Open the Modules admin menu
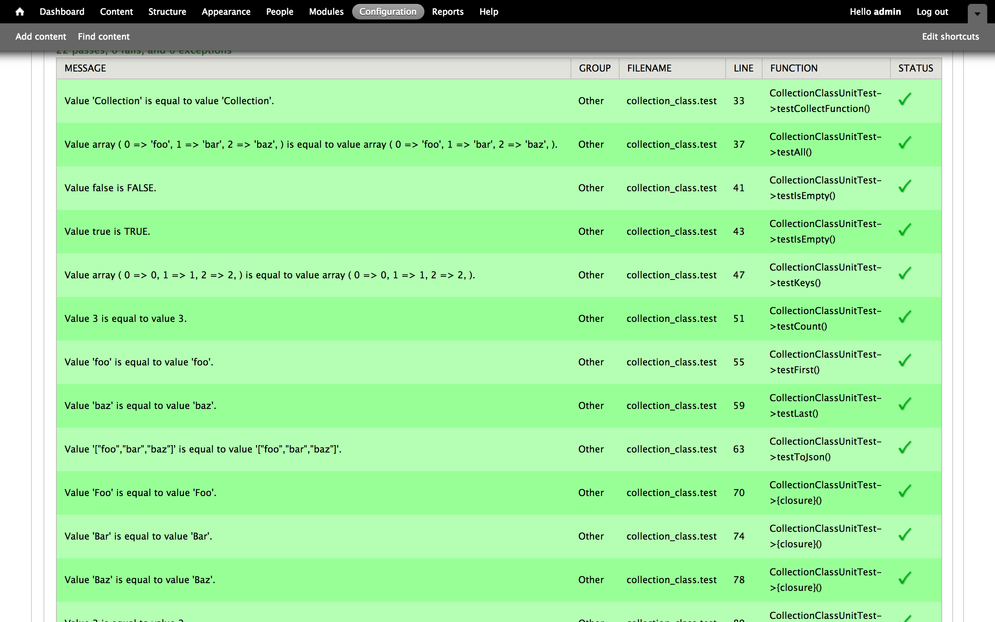The width and height of the screenshot is (995, 622). (326, 12)
